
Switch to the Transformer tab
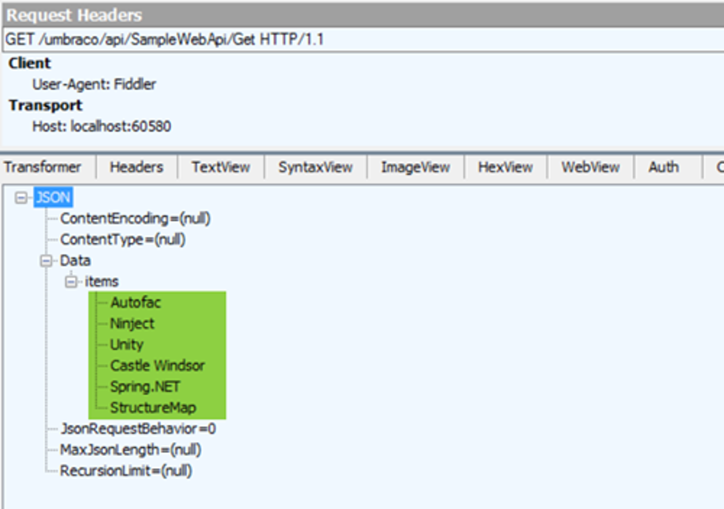[42, 167]
